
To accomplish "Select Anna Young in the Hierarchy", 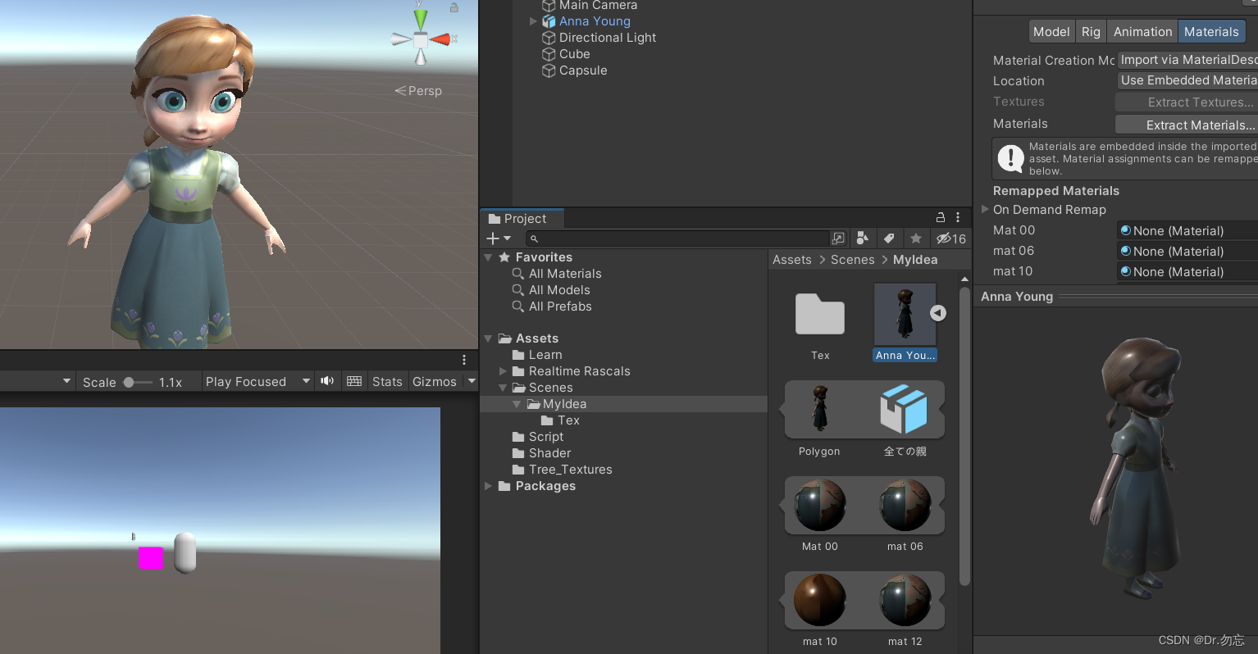I will click(x=595, y=21).
